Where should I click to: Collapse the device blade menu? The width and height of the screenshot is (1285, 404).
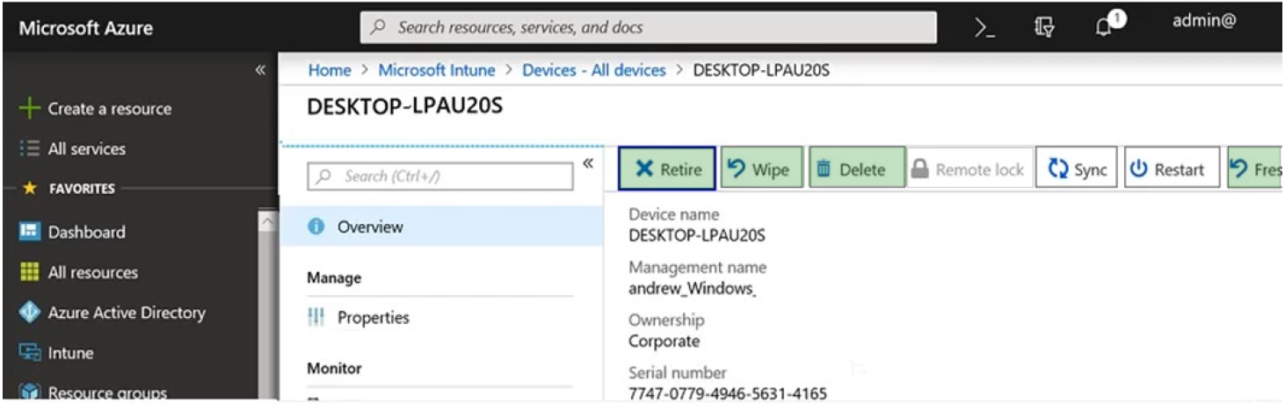click(588, 163)
